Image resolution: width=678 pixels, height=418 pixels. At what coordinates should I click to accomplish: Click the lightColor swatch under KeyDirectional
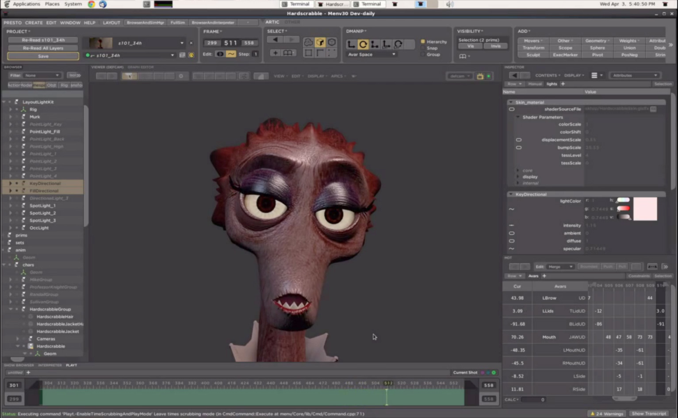(645, 209)
